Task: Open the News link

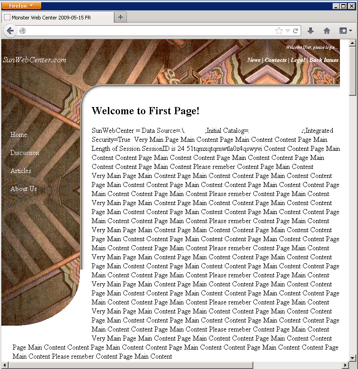Action: pos(254,60)
